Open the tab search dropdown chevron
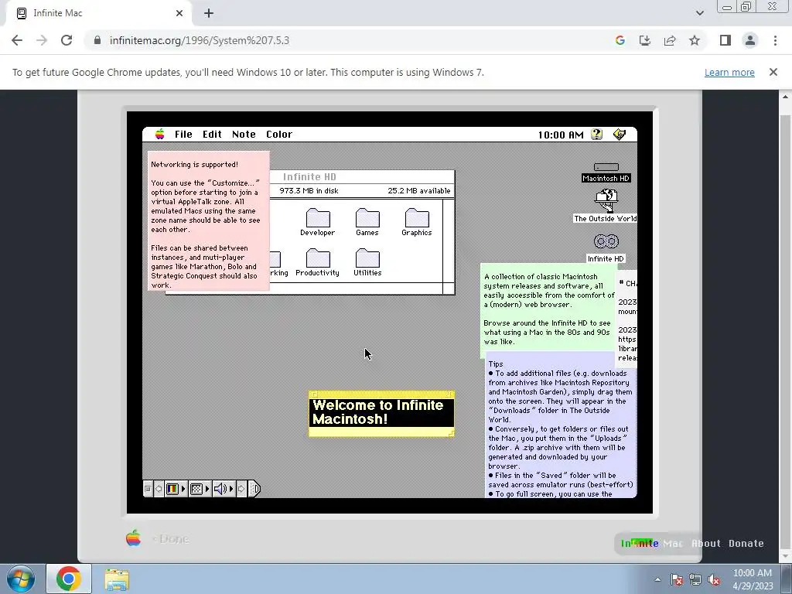The width and height of the screenshot is (792, 594). (699, 13)
